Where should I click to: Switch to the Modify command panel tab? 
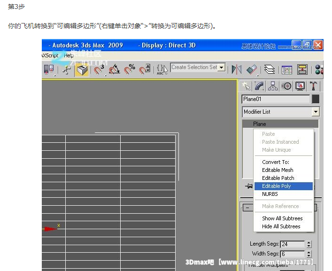pos(259,86)
